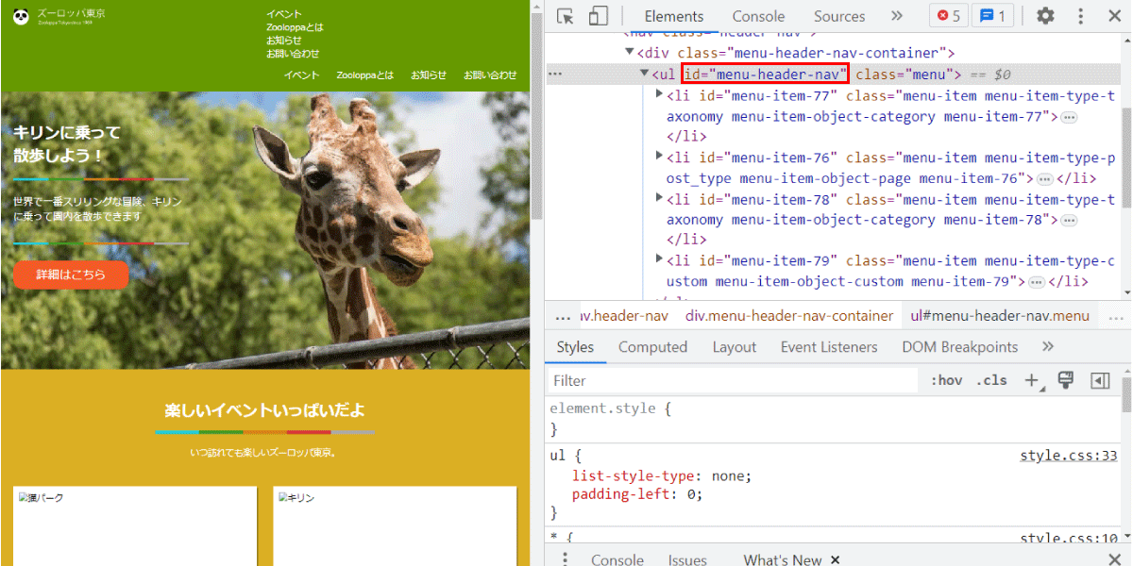Open the Styles pane tab
This screenshot has height=566, width=1133.
[575, 347]
